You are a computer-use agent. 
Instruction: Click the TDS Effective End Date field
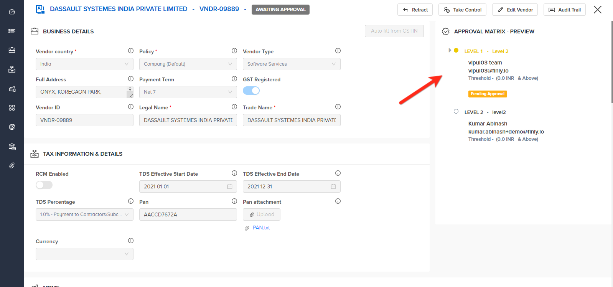point(292,186)
